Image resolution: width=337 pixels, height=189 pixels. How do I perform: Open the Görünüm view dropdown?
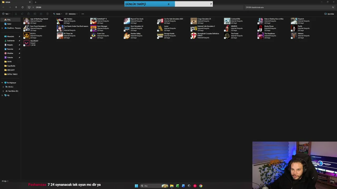coord(72,14)
